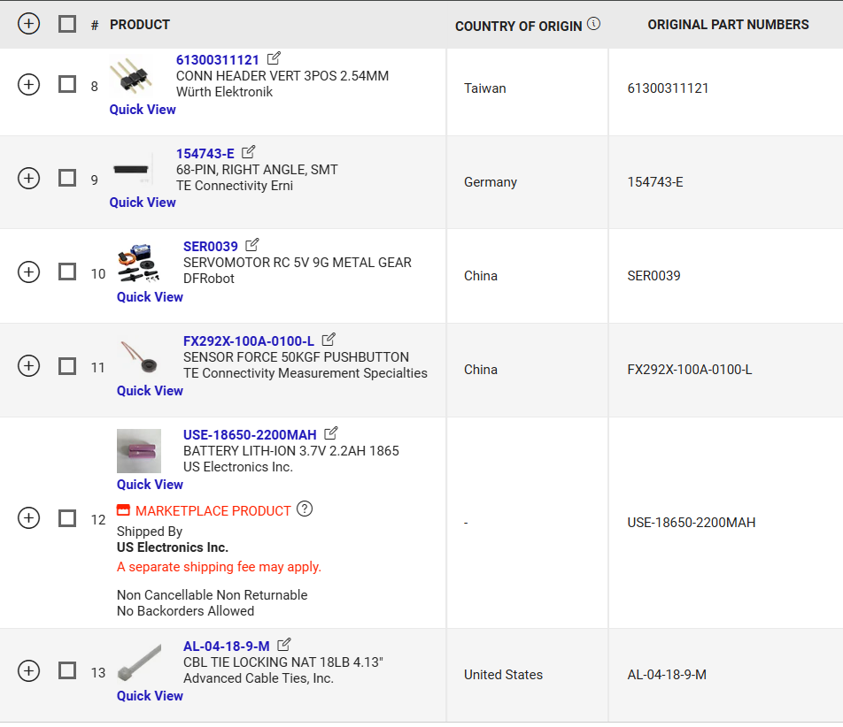
Task: Expand row 13 cable tie details
Action: click(29, 670)
